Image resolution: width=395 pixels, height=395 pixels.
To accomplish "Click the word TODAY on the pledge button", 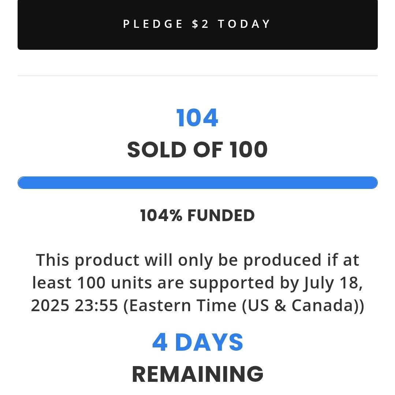I will pyautogui.click(x=244, y=24).
